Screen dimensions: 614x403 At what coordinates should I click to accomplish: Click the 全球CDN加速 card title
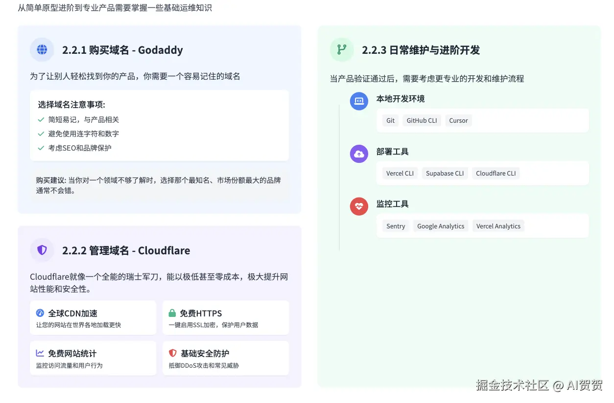point(72,313)
